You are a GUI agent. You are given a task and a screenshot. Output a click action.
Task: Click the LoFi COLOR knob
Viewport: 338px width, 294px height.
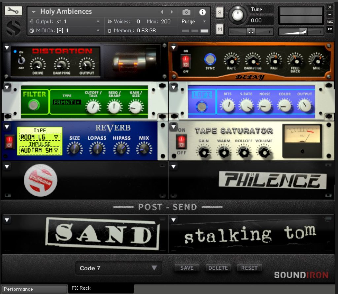285,105
